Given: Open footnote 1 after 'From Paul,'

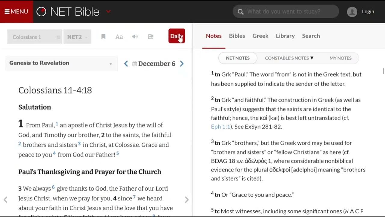Looking at the screenshot, I should click(57, 124).
